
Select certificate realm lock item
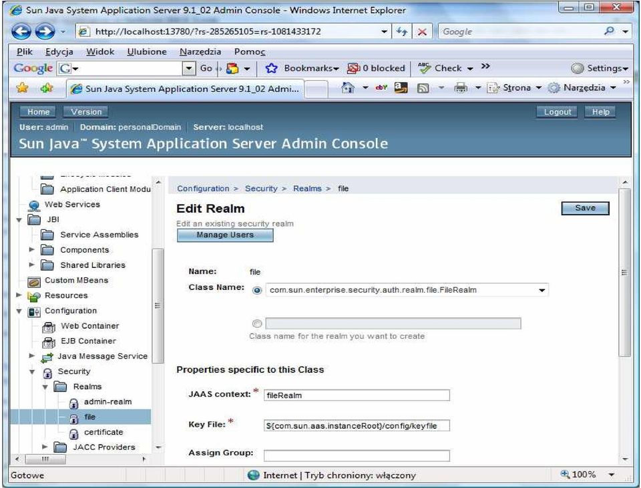click(x=73, y=433)
